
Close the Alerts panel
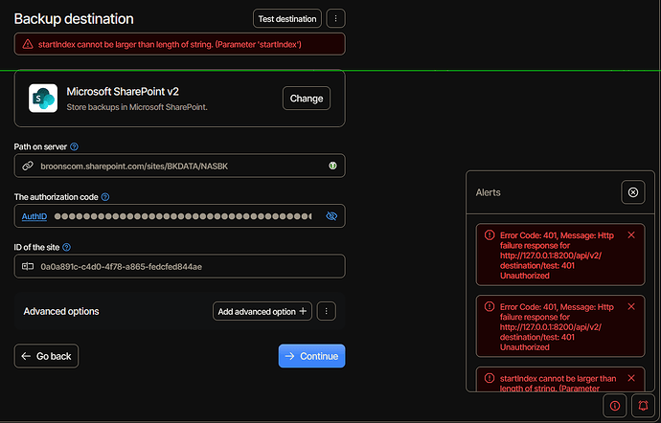(x=632, y=192)
